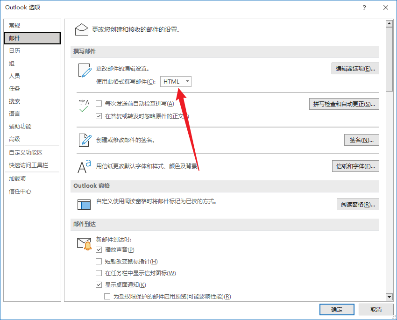The image size is (397, 320).
Task: Open the 加载项 category
Action: pyautogui.click(x=32, y=179)
